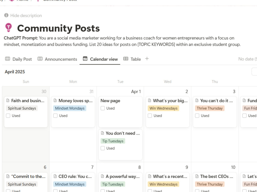The height and width of the screenshot is (192, 257).
Task: Click the table icon next to Table
Action: (126, 59)
